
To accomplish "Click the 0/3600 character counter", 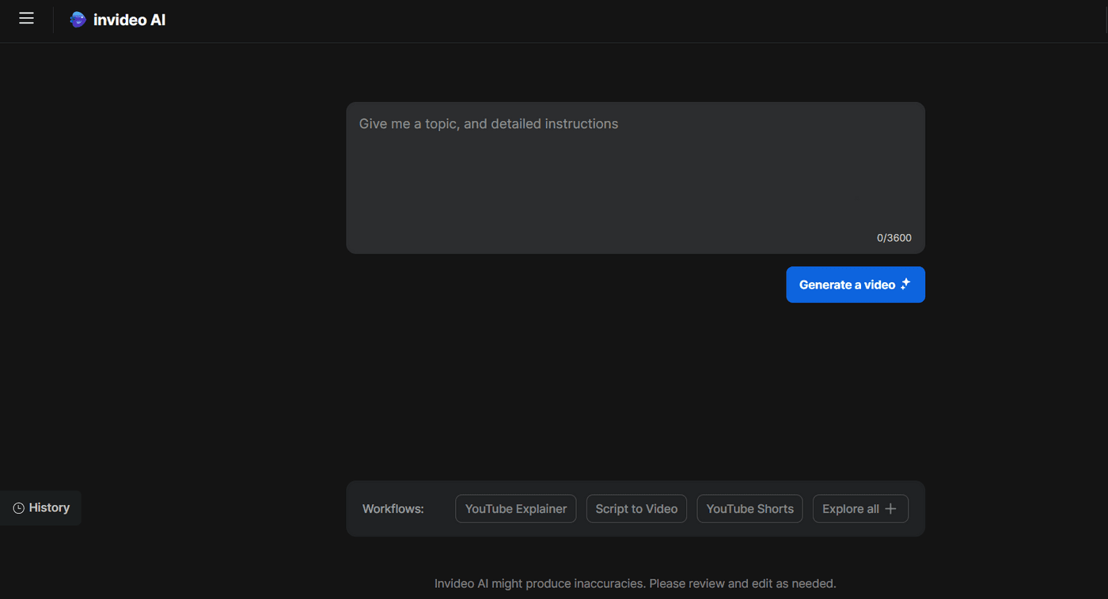I will pyautogui.click(x=894, y=237).
